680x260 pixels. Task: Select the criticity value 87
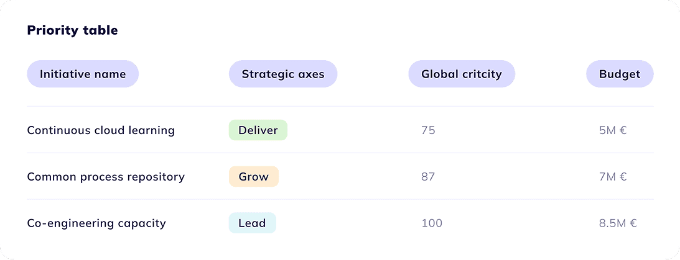[428, 176]
